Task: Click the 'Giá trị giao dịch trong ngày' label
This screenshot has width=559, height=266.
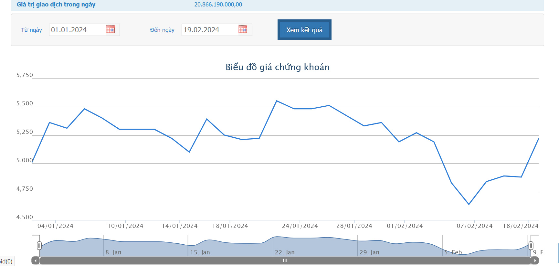Action: 56,5
